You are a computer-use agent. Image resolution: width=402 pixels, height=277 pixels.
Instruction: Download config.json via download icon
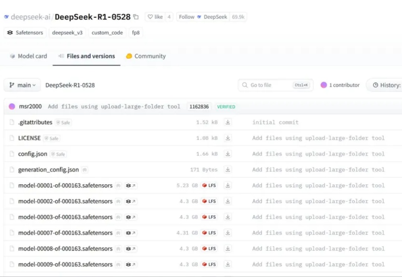228,154
